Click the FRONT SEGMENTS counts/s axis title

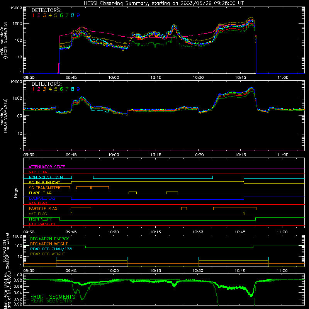[3, 41]
